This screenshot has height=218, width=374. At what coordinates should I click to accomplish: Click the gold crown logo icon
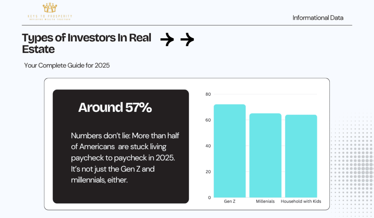coord(50,8)
